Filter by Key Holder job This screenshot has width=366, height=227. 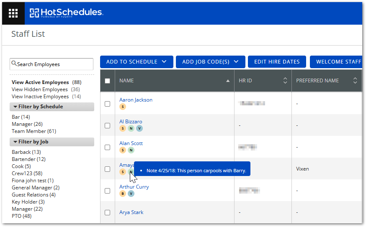[x=28, y=202]
